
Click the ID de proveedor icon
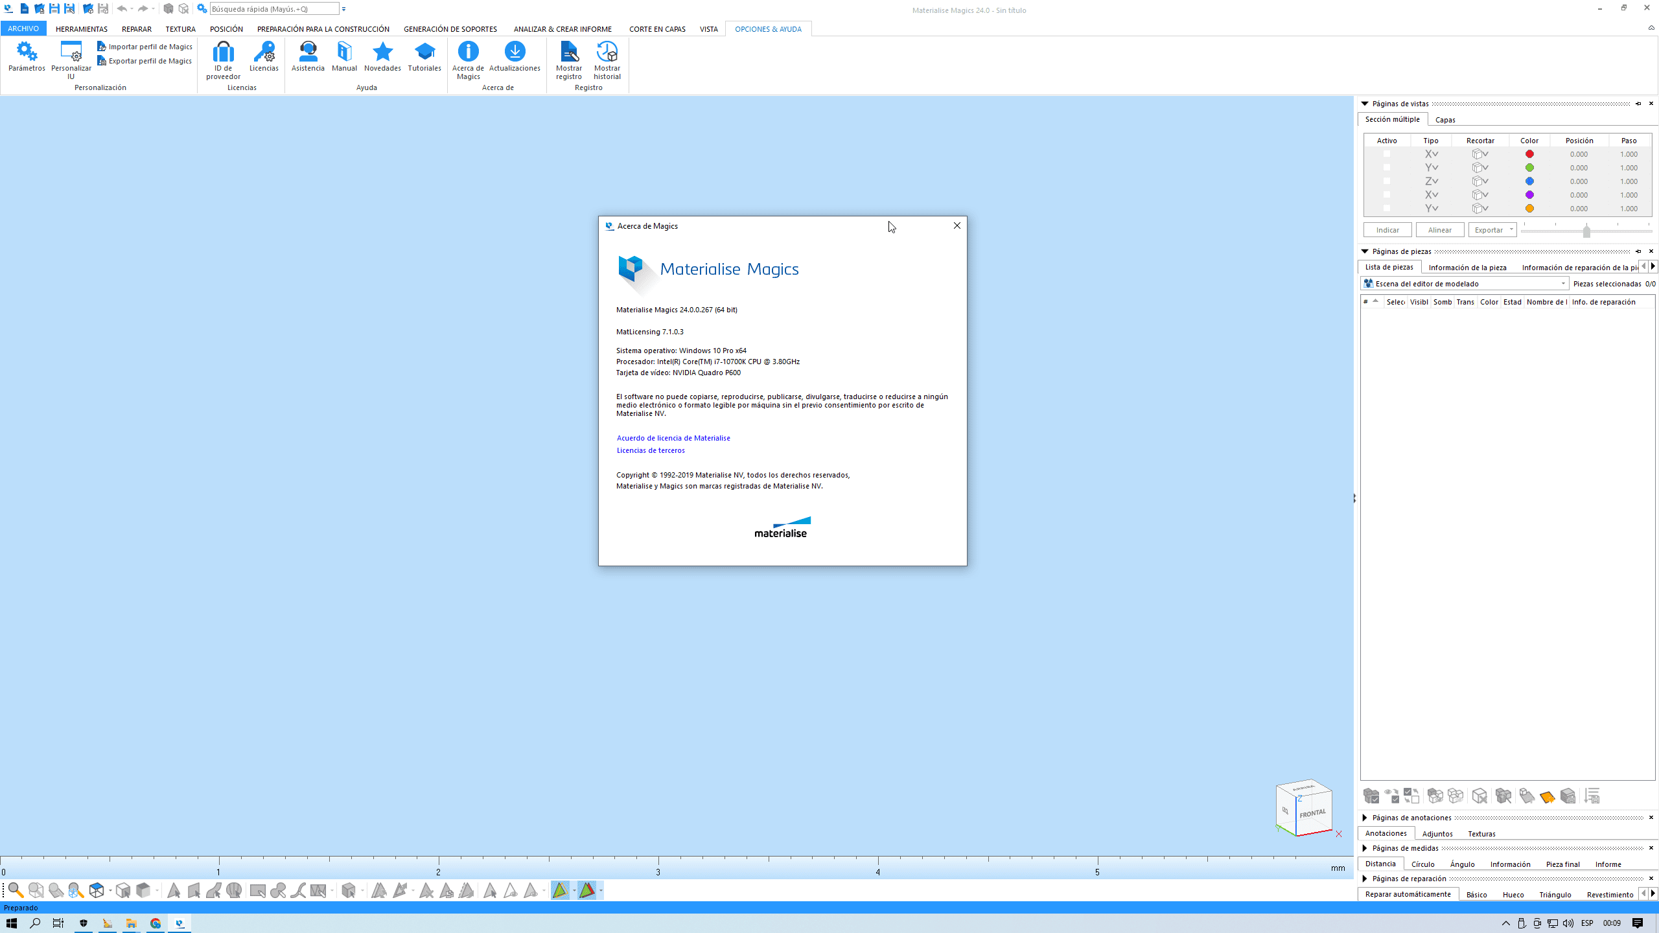223,52
